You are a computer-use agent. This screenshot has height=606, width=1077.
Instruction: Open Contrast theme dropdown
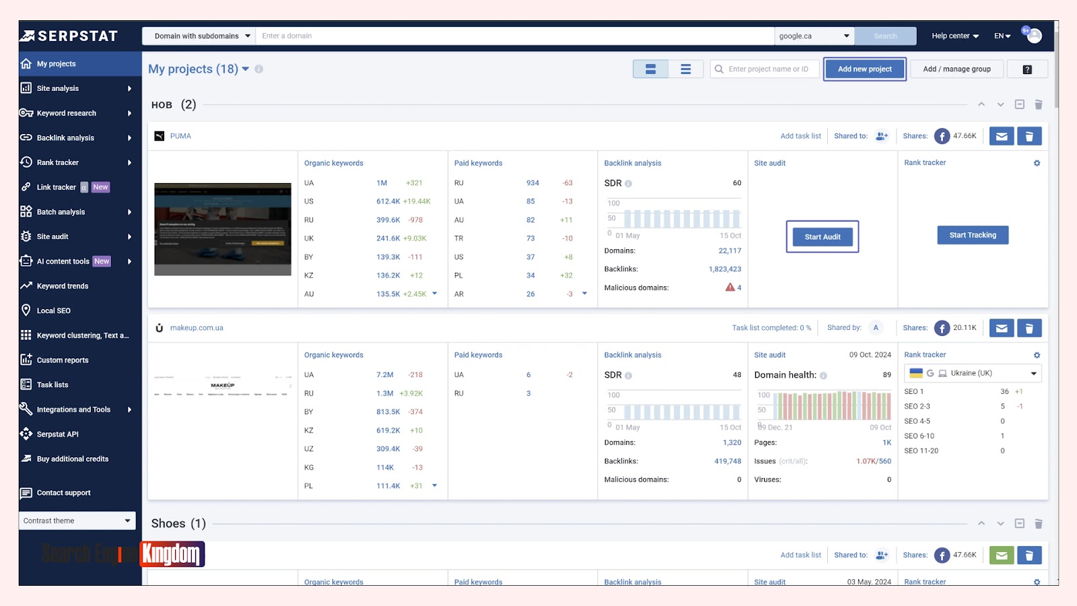pyautogui.click(x=77, y=520)
